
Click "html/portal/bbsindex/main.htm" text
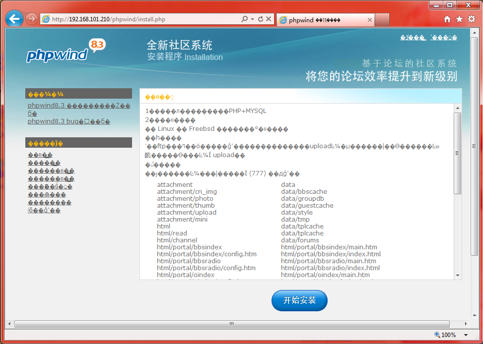click(x=329, y=247)
